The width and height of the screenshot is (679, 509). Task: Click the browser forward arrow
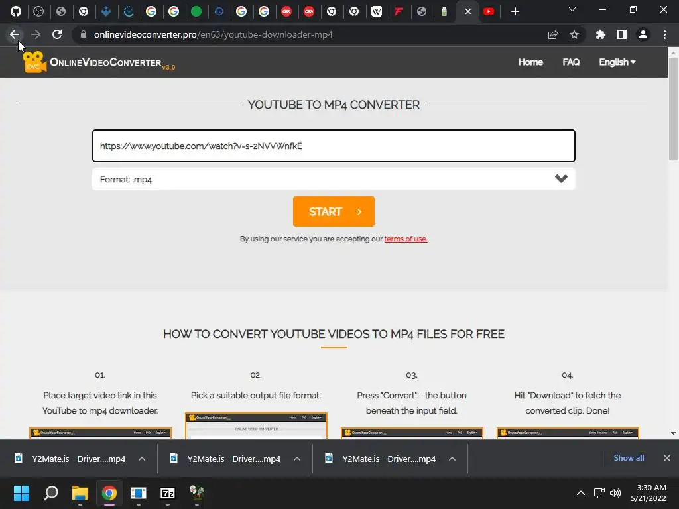[x=36, y=34]
